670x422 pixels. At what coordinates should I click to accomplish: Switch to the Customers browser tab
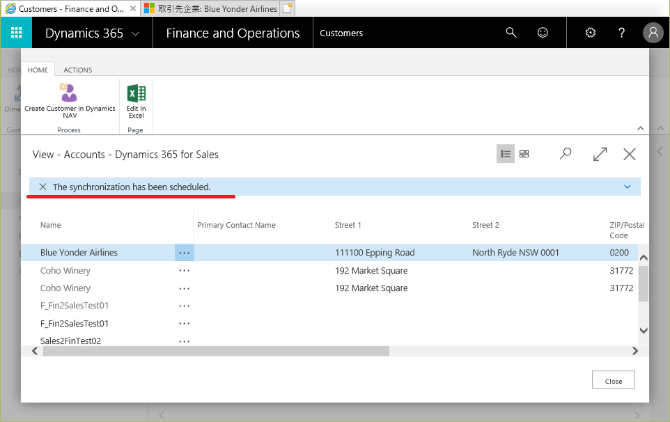71,8
